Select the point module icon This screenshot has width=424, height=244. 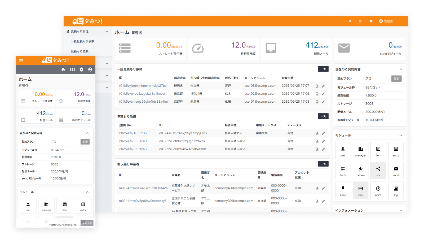pyautogui.click(x=378, y=190)
